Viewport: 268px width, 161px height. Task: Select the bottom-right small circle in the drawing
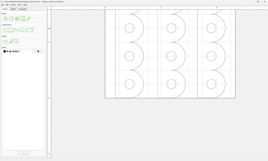click(x=211, y=84)
